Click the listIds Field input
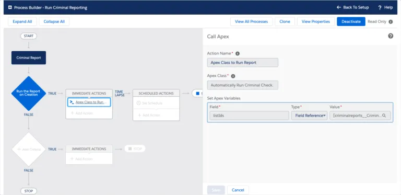 [249, 116]
